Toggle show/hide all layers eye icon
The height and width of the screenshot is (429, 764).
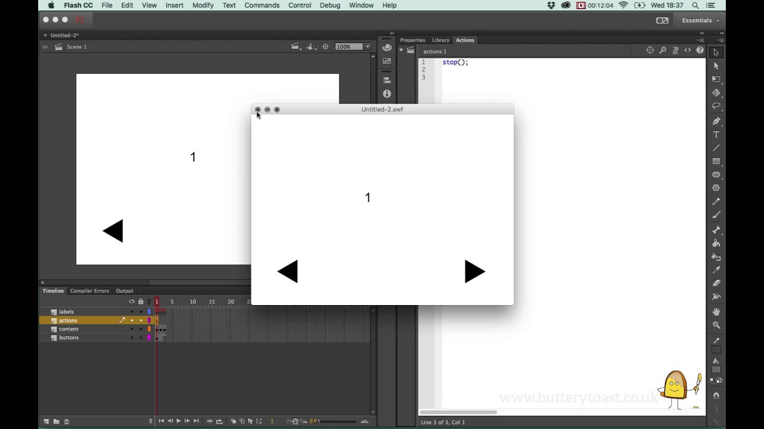(132, 301)
